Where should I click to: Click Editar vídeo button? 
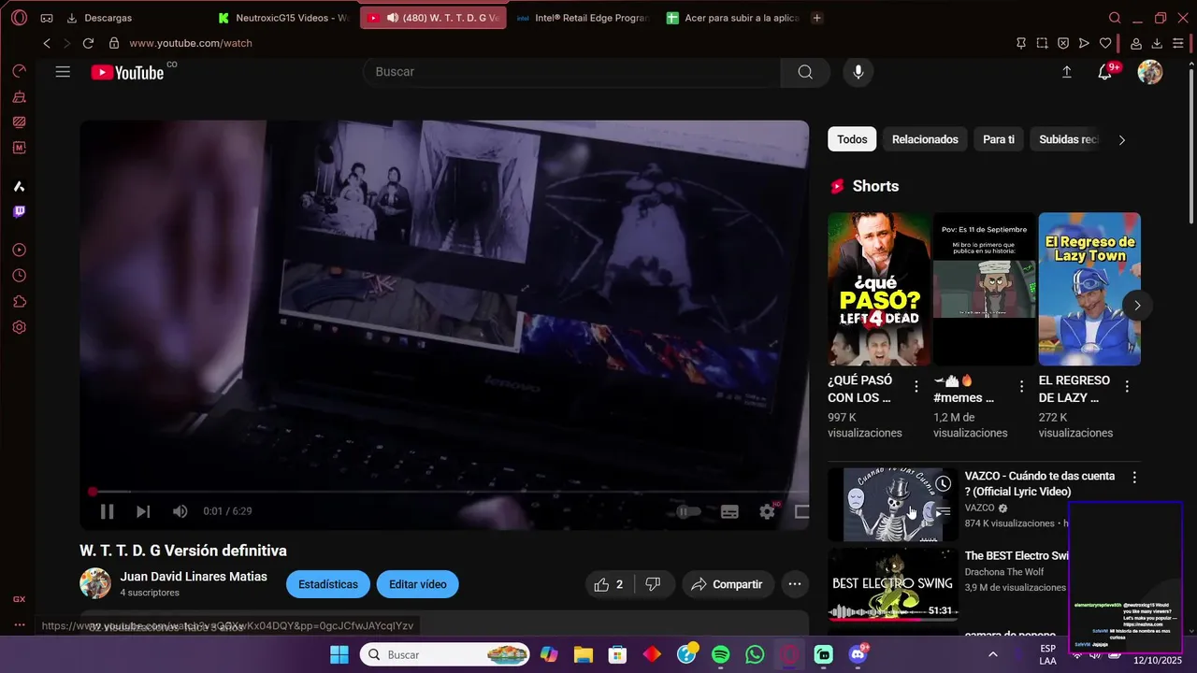pos(418,584)
